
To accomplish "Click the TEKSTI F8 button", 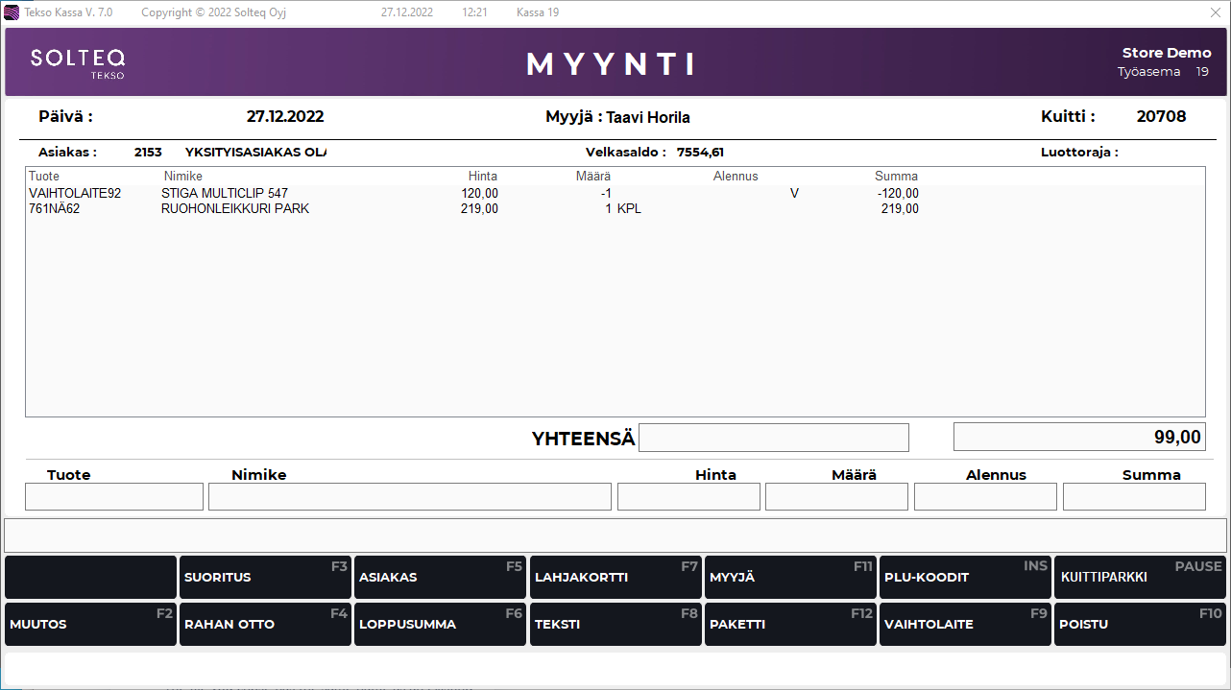I will (x=615, y=624).
